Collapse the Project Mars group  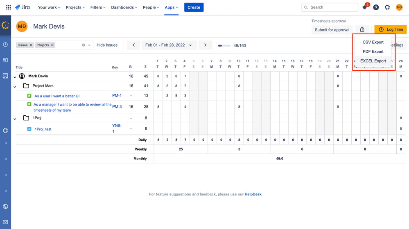click(x=15, y=87)
